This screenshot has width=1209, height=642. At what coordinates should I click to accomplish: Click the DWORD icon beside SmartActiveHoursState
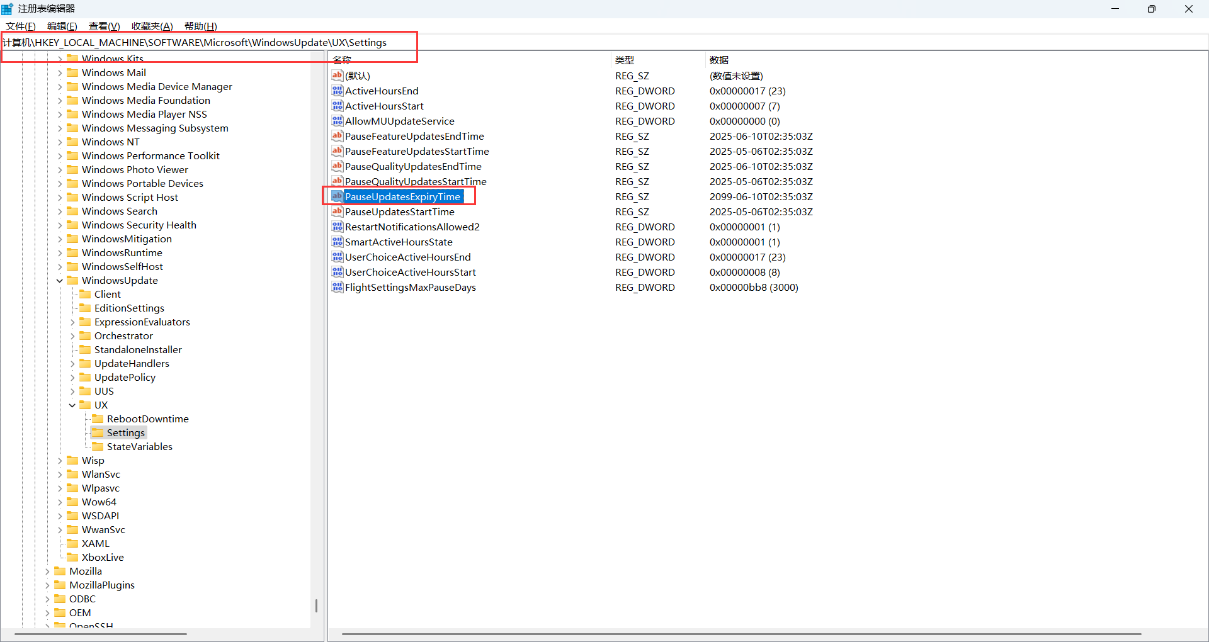click(x=338, y=242)
